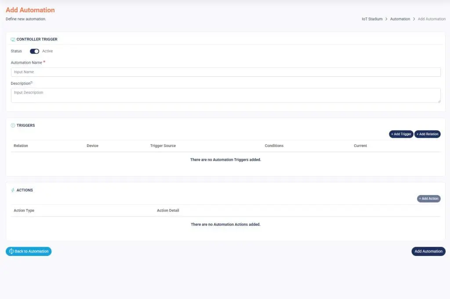Click the circular arrows icon on Back to Automation
The width and height of the screenshot is (450, 299).
coord(11,252)
